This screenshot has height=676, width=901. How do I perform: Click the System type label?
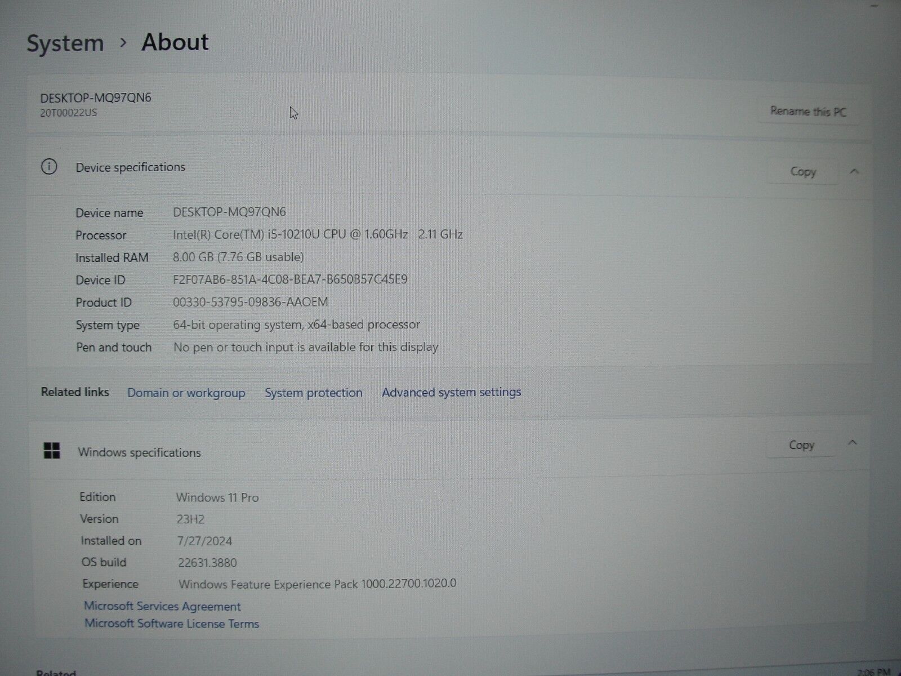click(x=108, y=325)
